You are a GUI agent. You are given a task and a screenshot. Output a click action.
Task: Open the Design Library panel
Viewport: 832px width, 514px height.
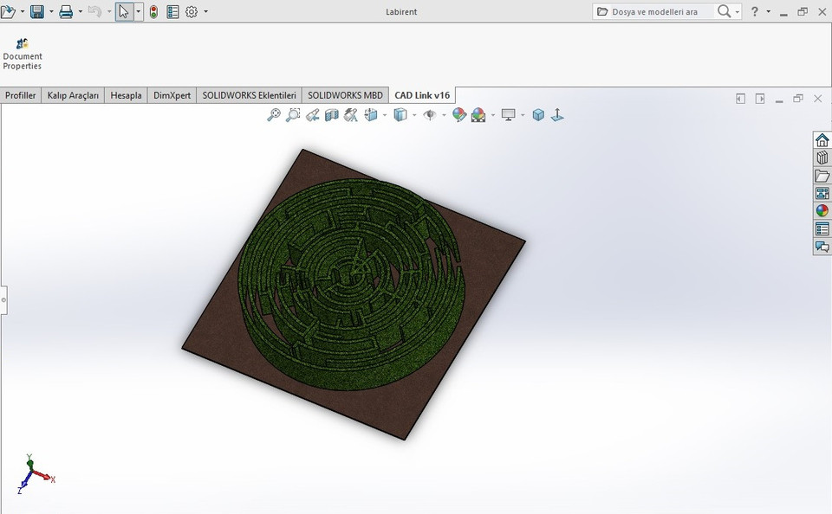(x=821, y=157)
